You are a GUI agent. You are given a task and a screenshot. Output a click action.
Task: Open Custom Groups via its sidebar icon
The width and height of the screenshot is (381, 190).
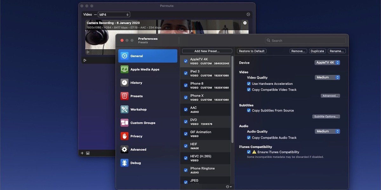124,123
